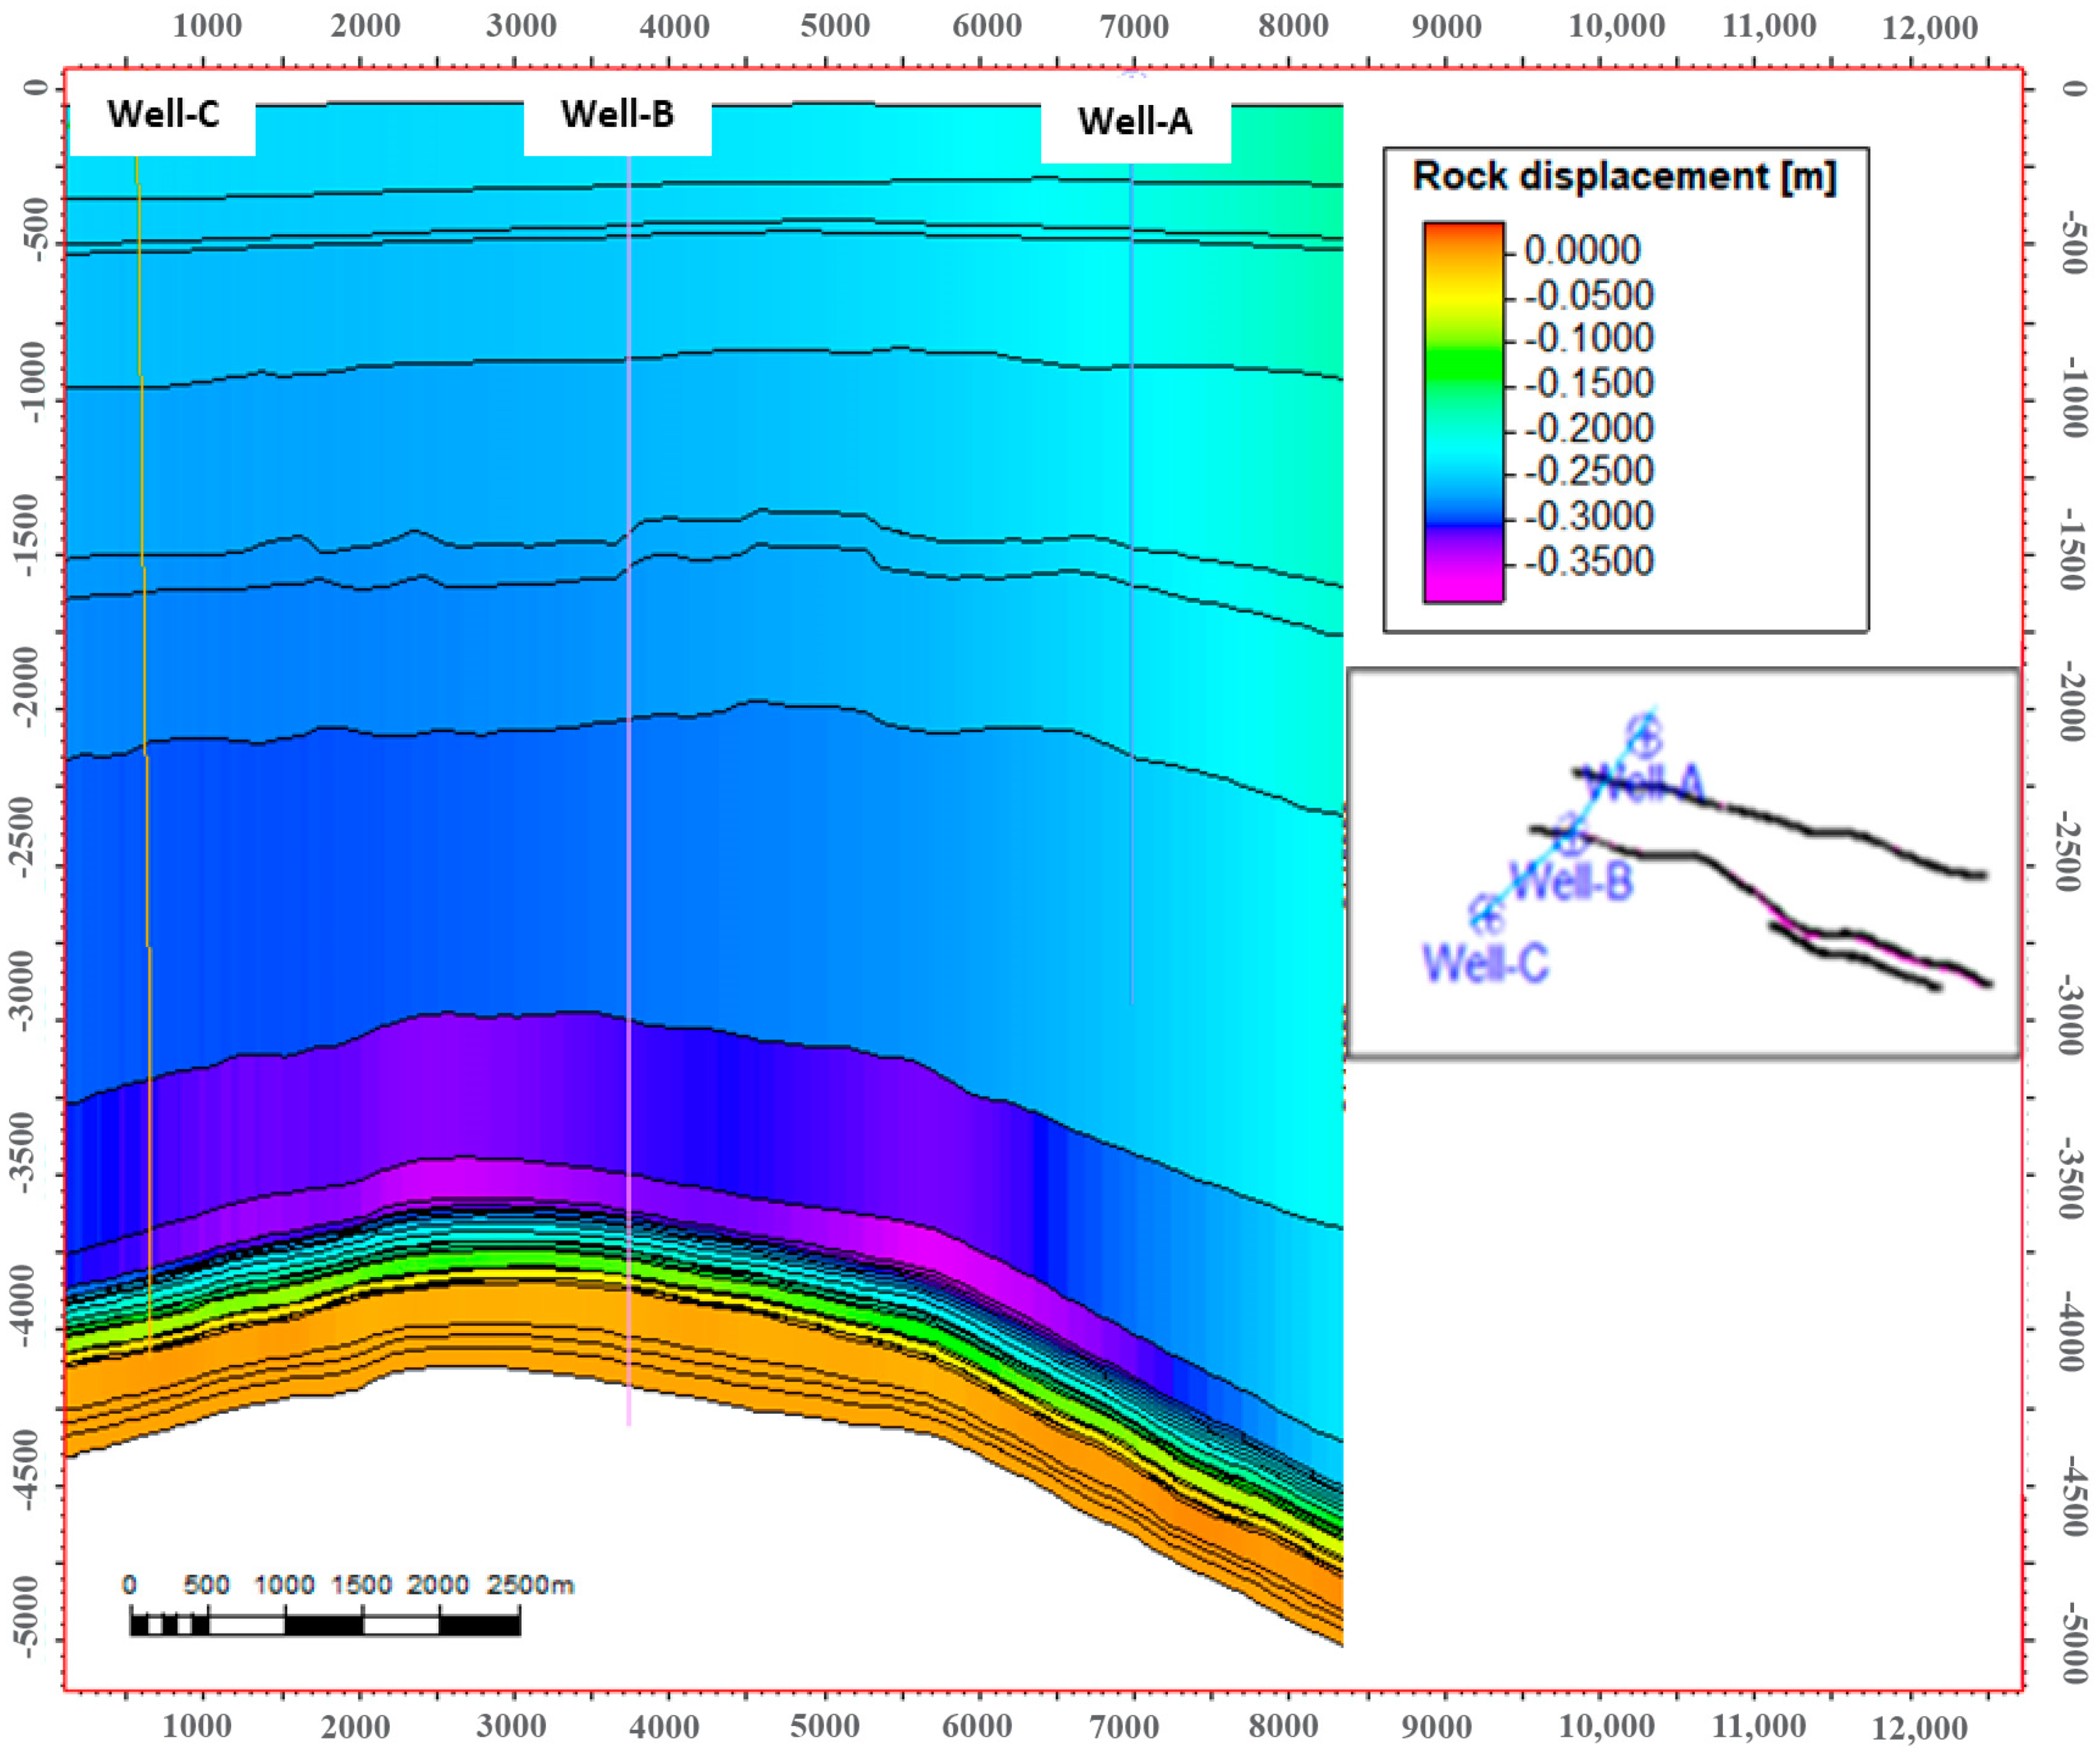Click the Rock displacement color bar

pos(1463,412)
